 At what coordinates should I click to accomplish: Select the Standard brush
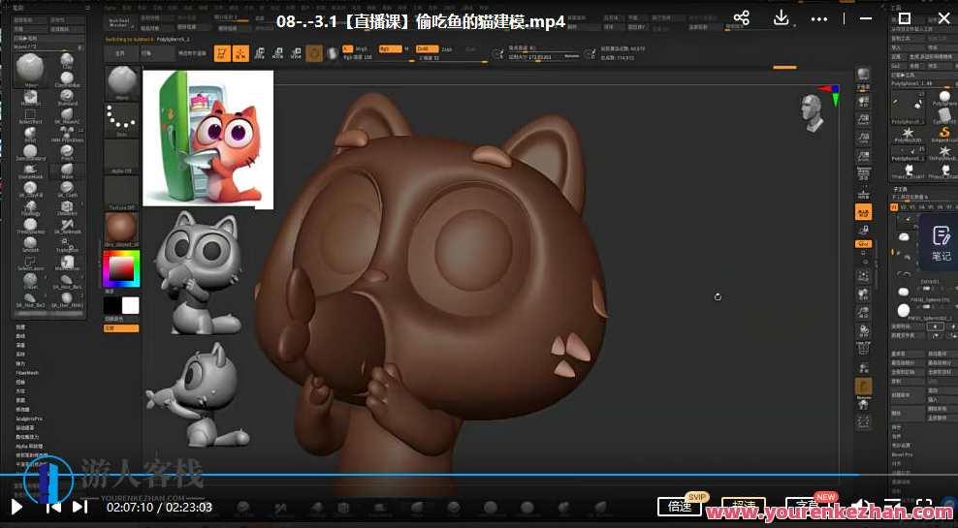67,98
